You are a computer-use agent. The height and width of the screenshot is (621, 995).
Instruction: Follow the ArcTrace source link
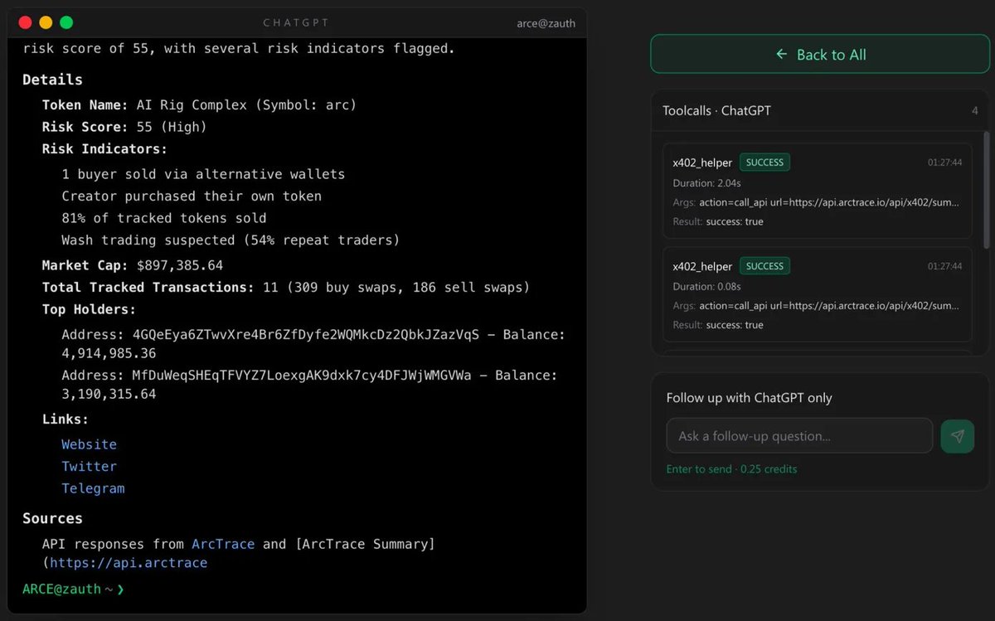coord(223,544)
